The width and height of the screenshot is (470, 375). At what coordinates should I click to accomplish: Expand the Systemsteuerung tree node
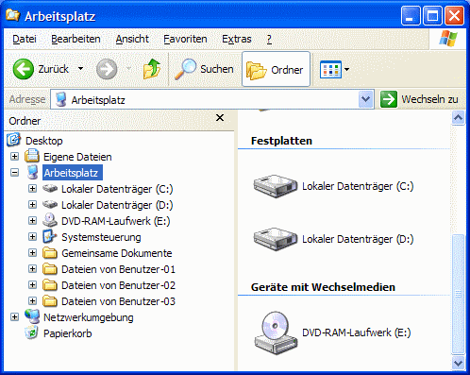[x=32, y=237]
